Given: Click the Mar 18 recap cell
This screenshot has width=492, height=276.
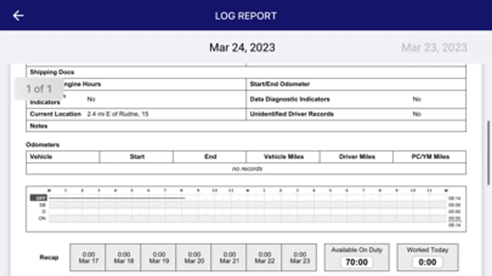Looking at the screenshot, I should tap(123, 258).
